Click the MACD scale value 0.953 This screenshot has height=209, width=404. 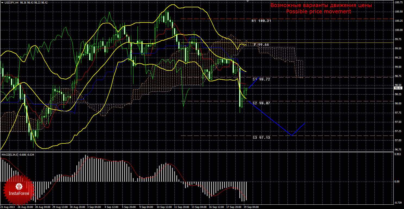tap(398, 154)
